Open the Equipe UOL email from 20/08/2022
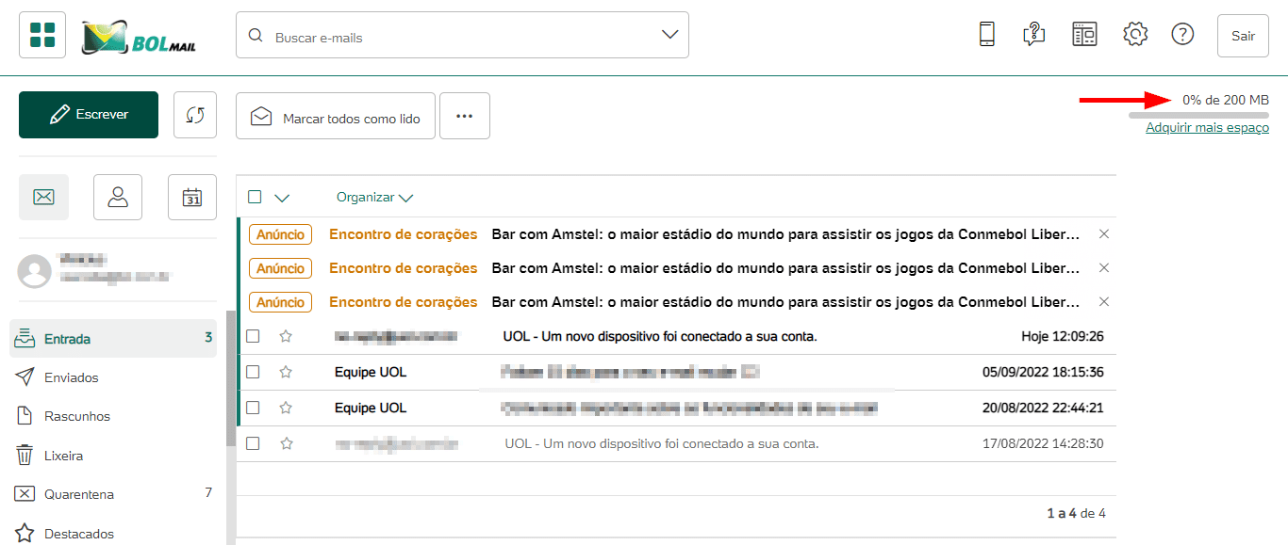1288x545 pixels. click(676, 408)
